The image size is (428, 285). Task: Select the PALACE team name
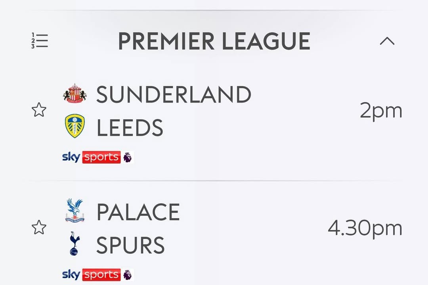[x=138, y=213]
